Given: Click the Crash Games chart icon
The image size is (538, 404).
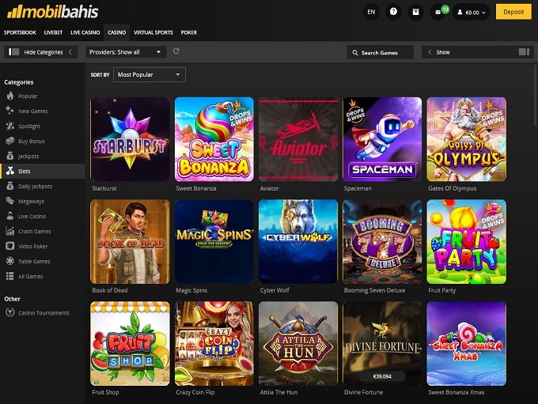Looking at the screenshot, I should pos(10,231).
